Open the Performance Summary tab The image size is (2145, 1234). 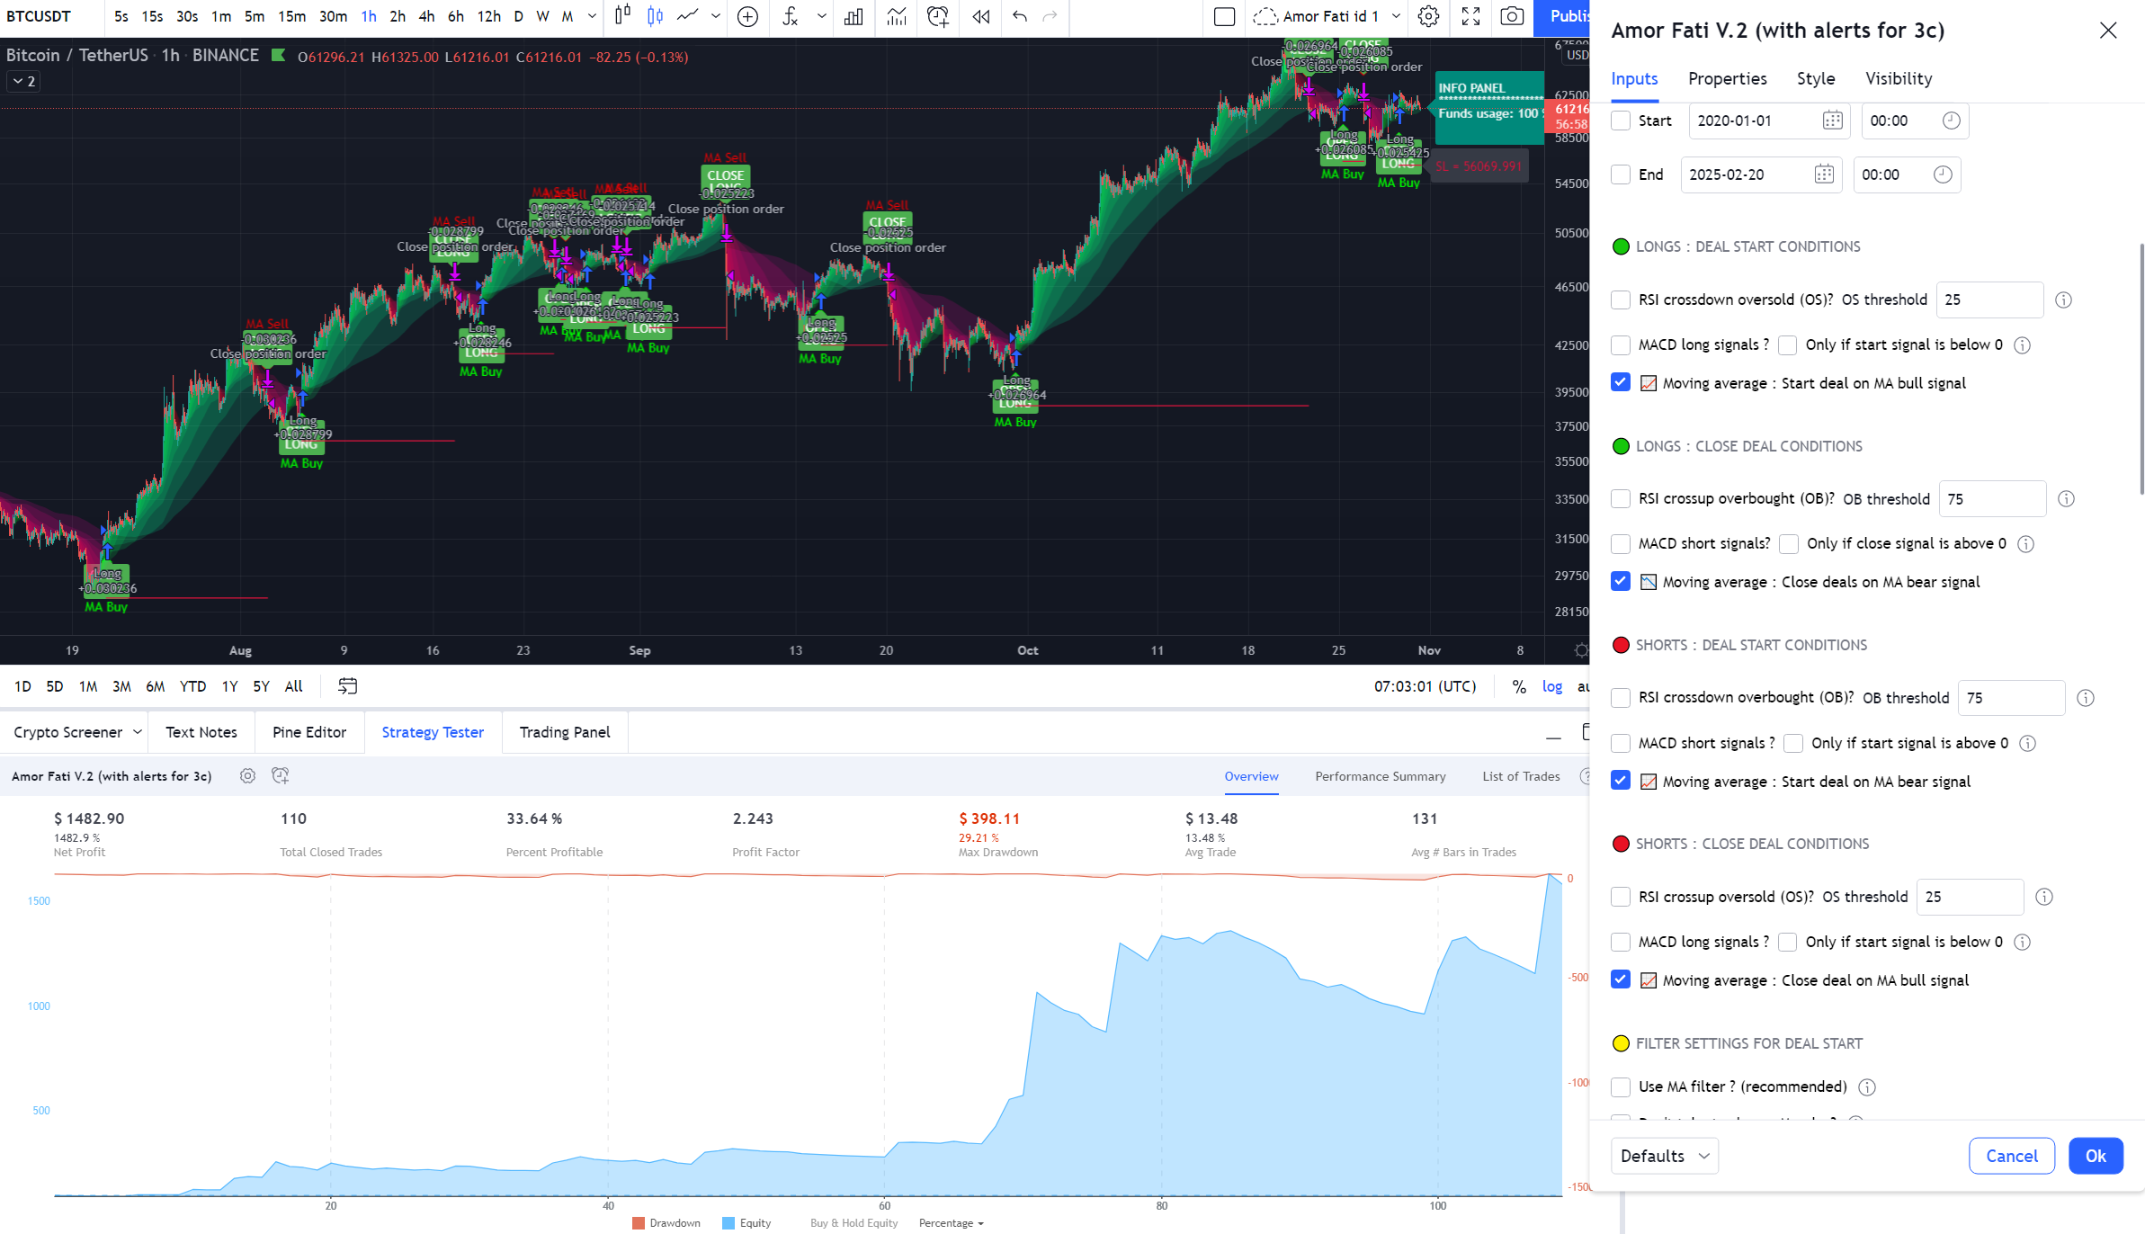click(1380, 776)
